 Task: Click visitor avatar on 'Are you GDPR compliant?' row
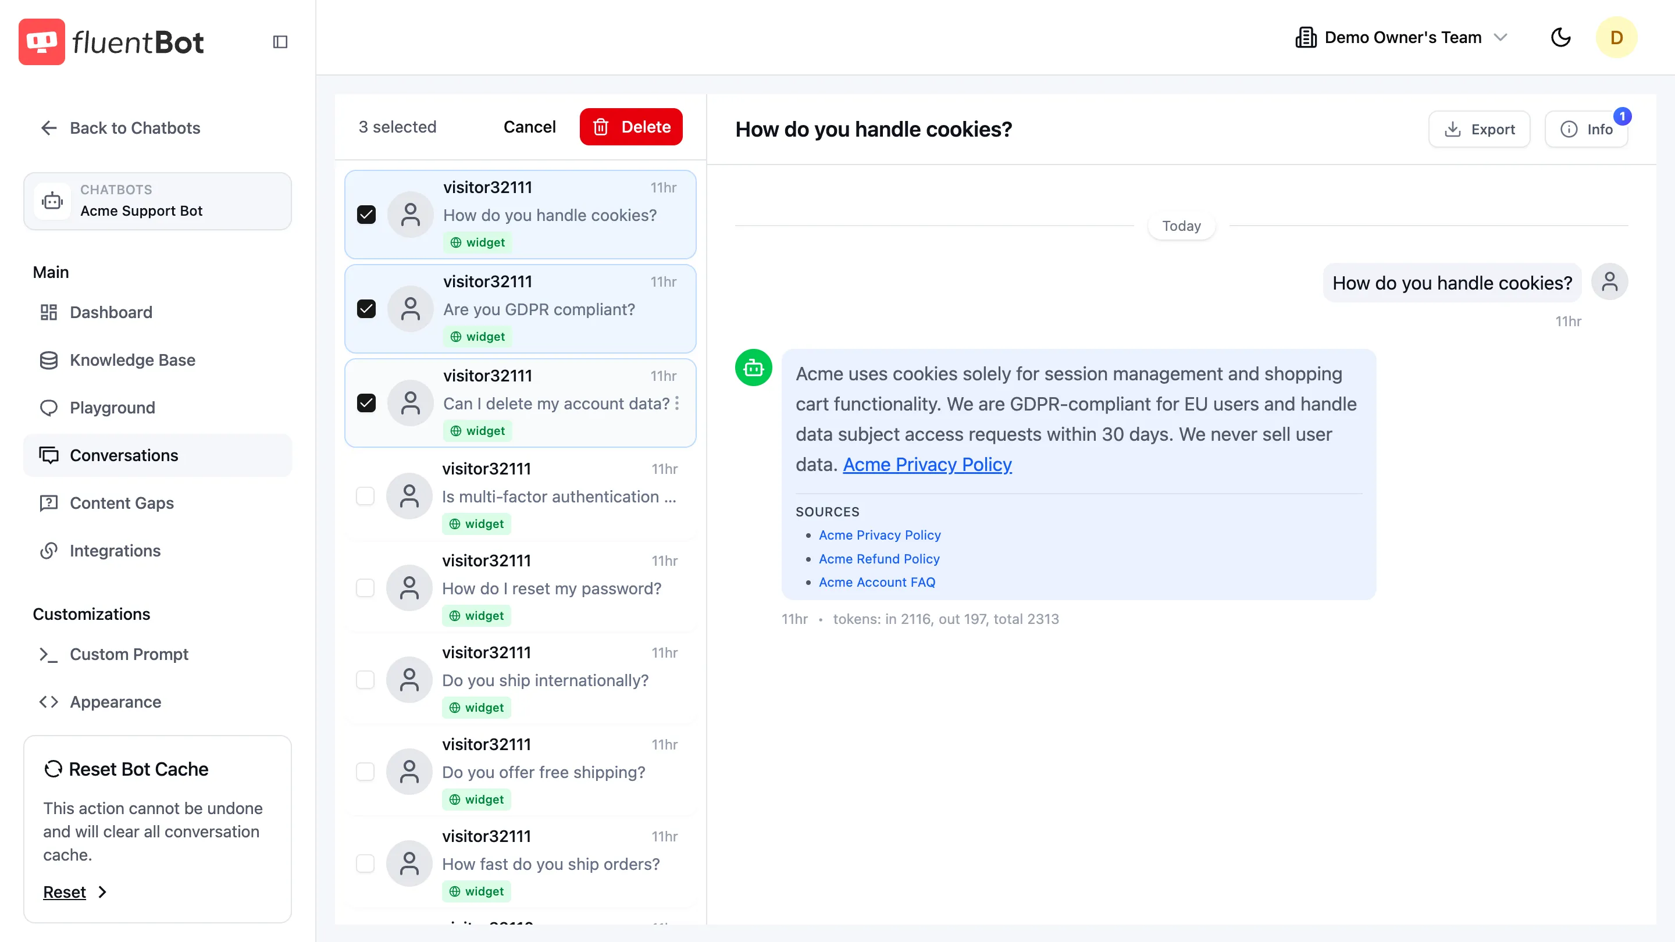click(x=410, y=309)
